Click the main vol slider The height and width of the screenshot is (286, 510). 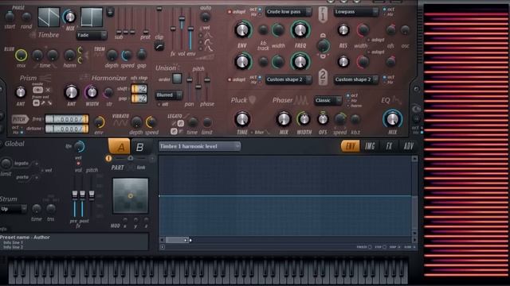(182, 29)
